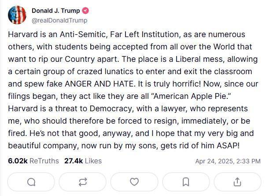View the 6.02k ReTruths list

[33, 161]
